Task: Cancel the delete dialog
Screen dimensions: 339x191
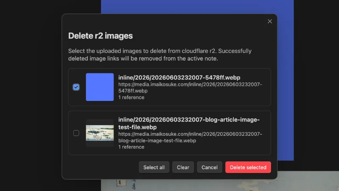Action: point(209,167)
